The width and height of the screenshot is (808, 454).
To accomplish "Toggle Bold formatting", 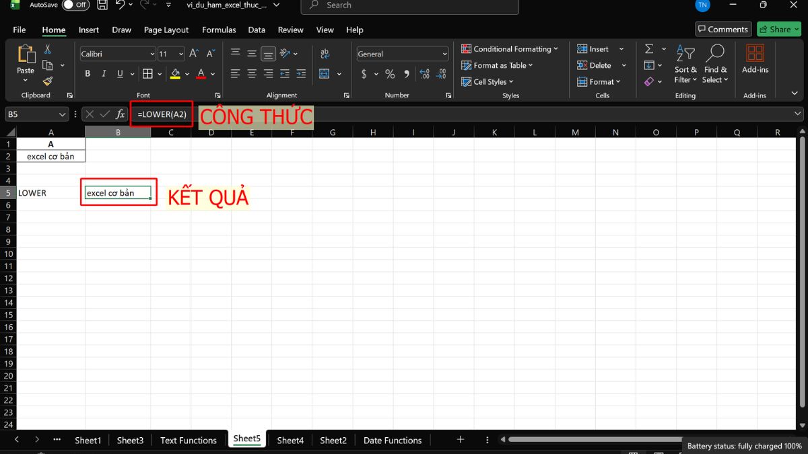I will pyautogui.click(x=88, y=74).
